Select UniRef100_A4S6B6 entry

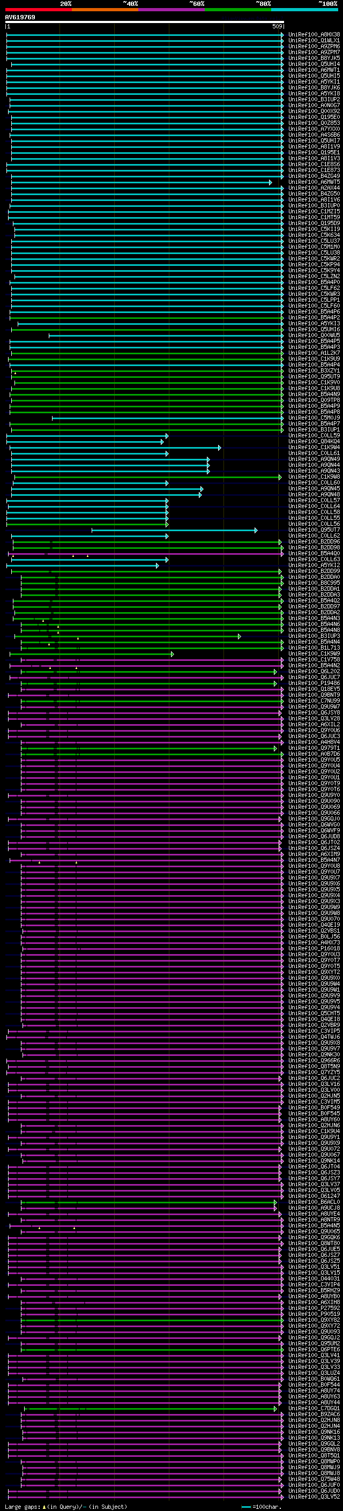[x=314, y=135]
